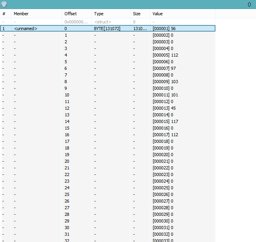Click the BYTE[131072] type cell
The width and height of the screenshot is (256, 242).
point(107,28)
